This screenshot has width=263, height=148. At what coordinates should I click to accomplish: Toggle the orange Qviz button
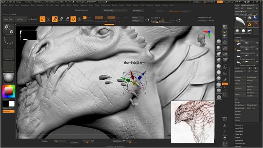[225, 84]
